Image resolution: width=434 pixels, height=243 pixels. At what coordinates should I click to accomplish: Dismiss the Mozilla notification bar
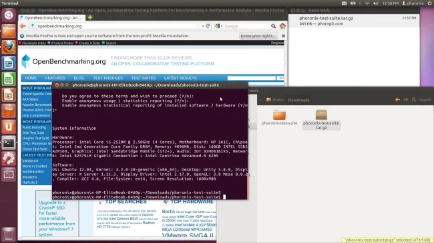coord(283,36)
